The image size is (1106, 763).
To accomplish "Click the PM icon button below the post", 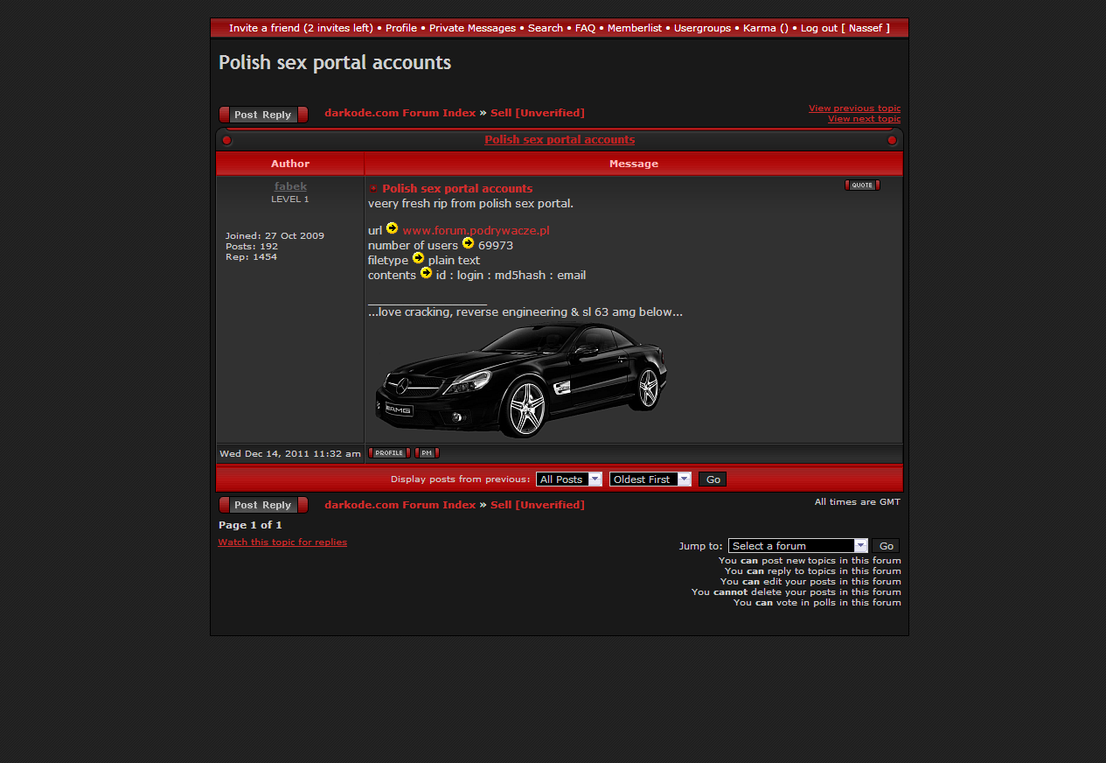I will [x=427, y=453].
